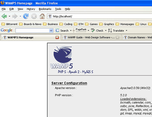
Task: Click the 5.2.0 PHP version value
Action: 123,95
